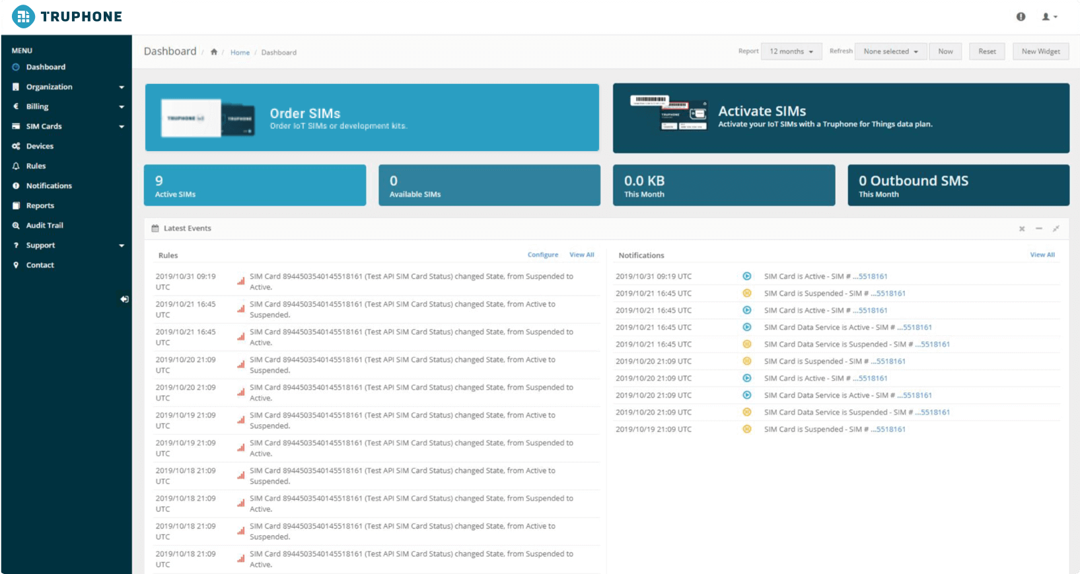Click the Support question mark icon
This screenshot has height=574, width=1080.
pos(16,245)
